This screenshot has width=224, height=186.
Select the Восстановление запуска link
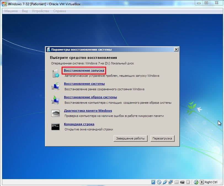pos(84,70)
